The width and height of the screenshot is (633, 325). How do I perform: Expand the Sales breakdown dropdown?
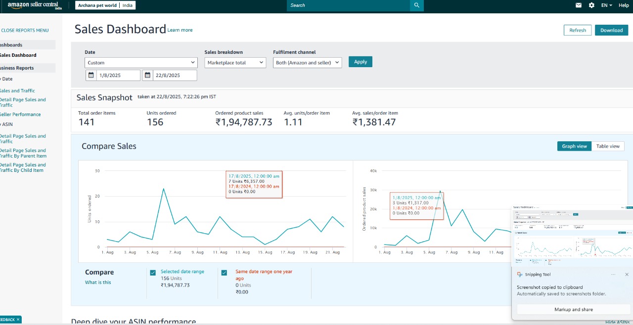pos(235,63)
